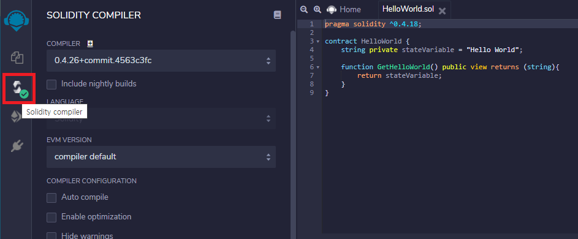The image size is (578, 239).
Task: Click the "Hello World" string literal
Action: [492, 50]
